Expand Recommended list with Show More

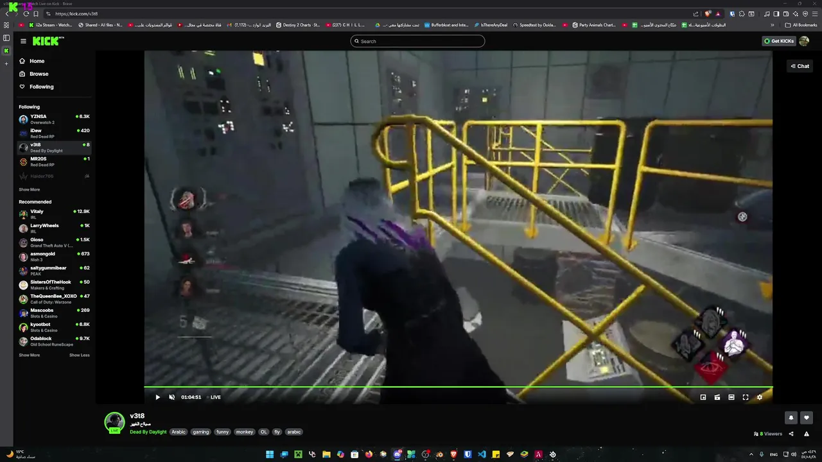29,355
